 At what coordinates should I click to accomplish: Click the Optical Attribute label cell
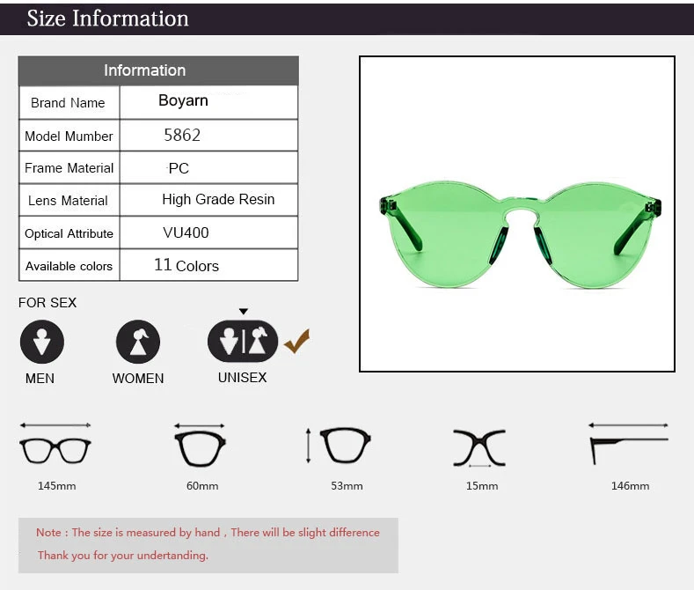click(x=69, y=233)
